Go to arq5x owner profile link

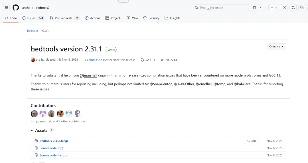[x=26, y=8]
